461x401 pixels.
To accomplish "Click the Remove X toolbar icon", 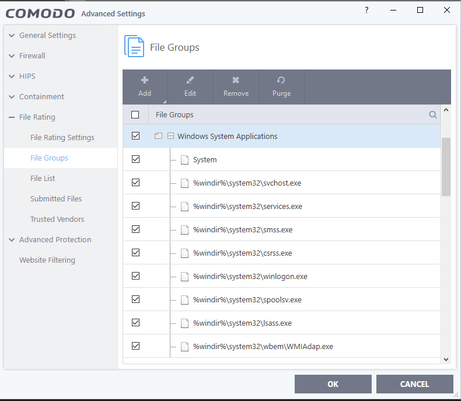I will click(236, 80).
